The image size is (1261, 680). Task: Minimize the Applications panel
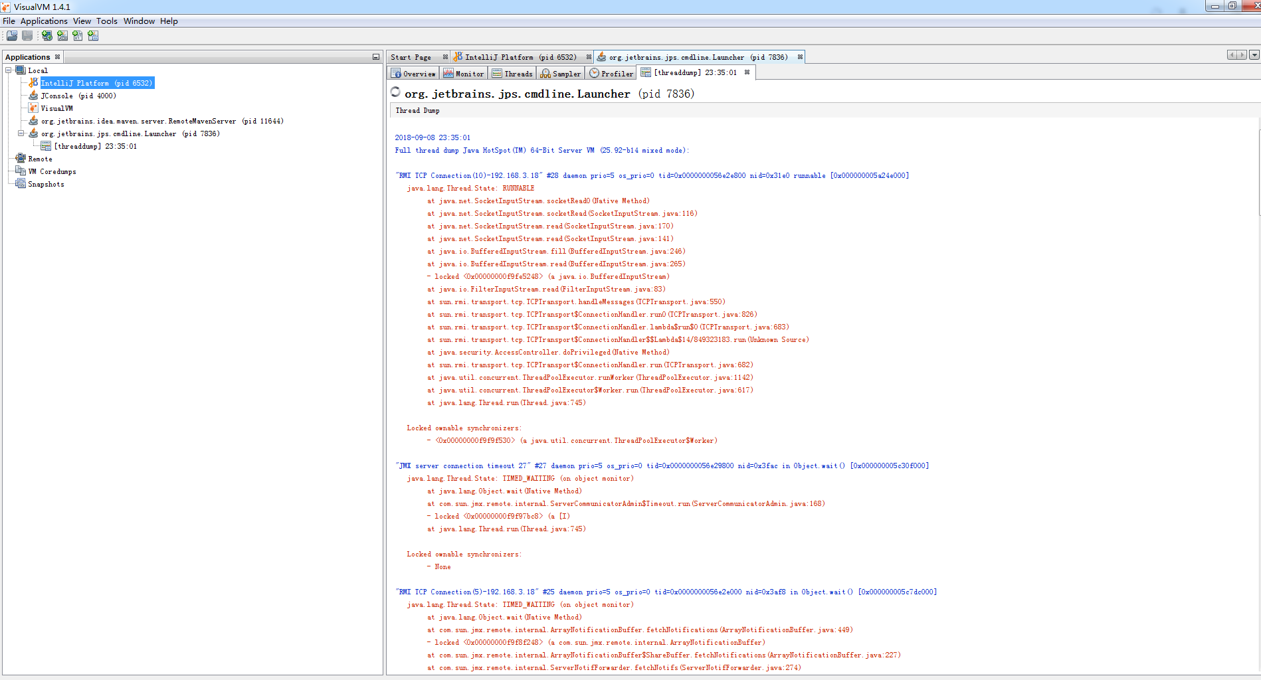(x=375, y=57)
